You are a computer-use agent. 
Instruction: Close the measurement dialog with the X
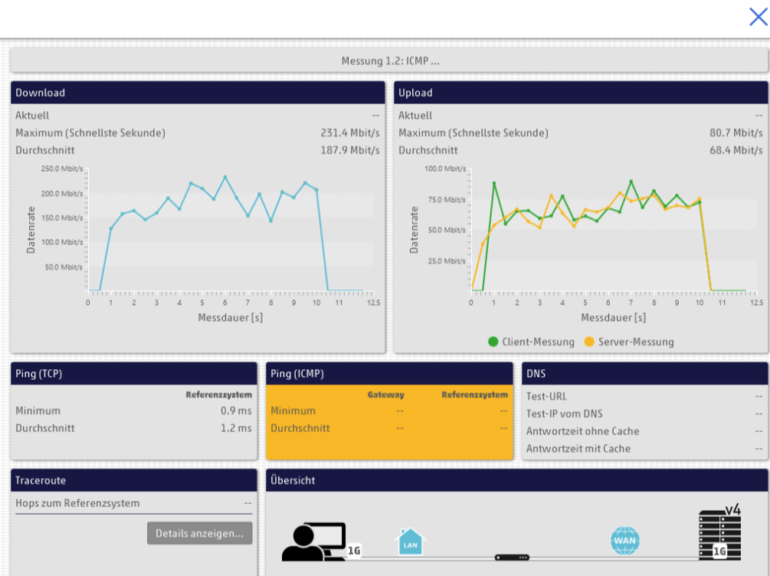point(758,17)
